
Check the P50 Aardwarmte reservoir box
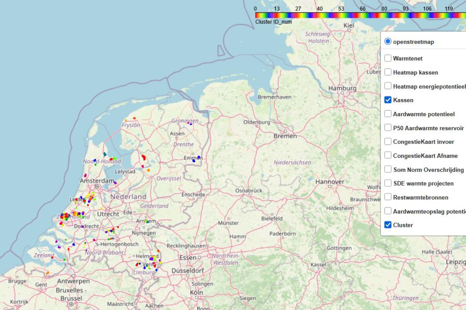tap(388, 128)
